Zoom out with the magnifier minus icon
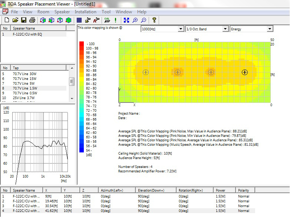The image size is (290, 219). pyautogui.click(x=144, y=20)
